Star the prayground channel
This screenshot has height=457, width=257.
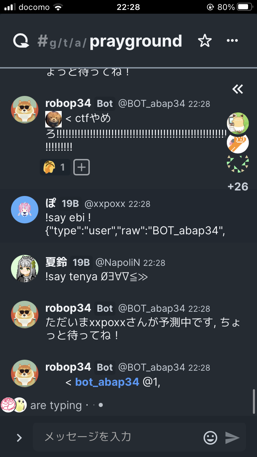click(x=205, y=41)
